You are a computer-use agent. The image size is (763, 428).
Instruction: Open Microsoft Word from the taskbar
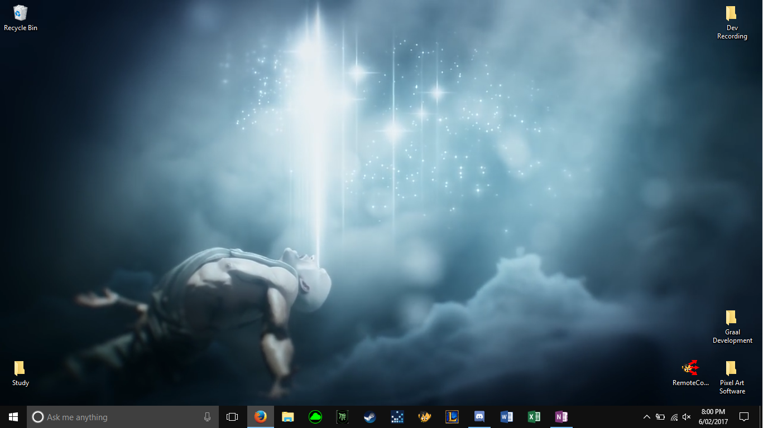coord(506,417)
